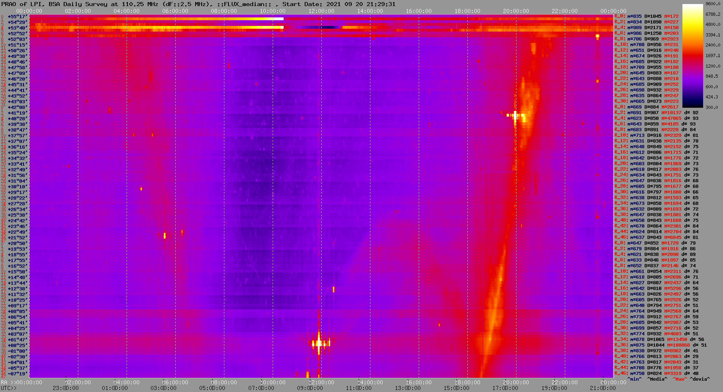Screen dimensions: 723x392
Task: Select the declination label +42°08'
Action: point(17,107)
